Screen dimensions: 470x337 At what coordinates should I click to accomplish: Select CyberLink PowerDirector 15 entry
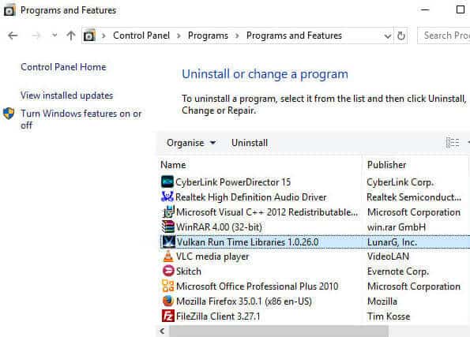click(233, 182)
